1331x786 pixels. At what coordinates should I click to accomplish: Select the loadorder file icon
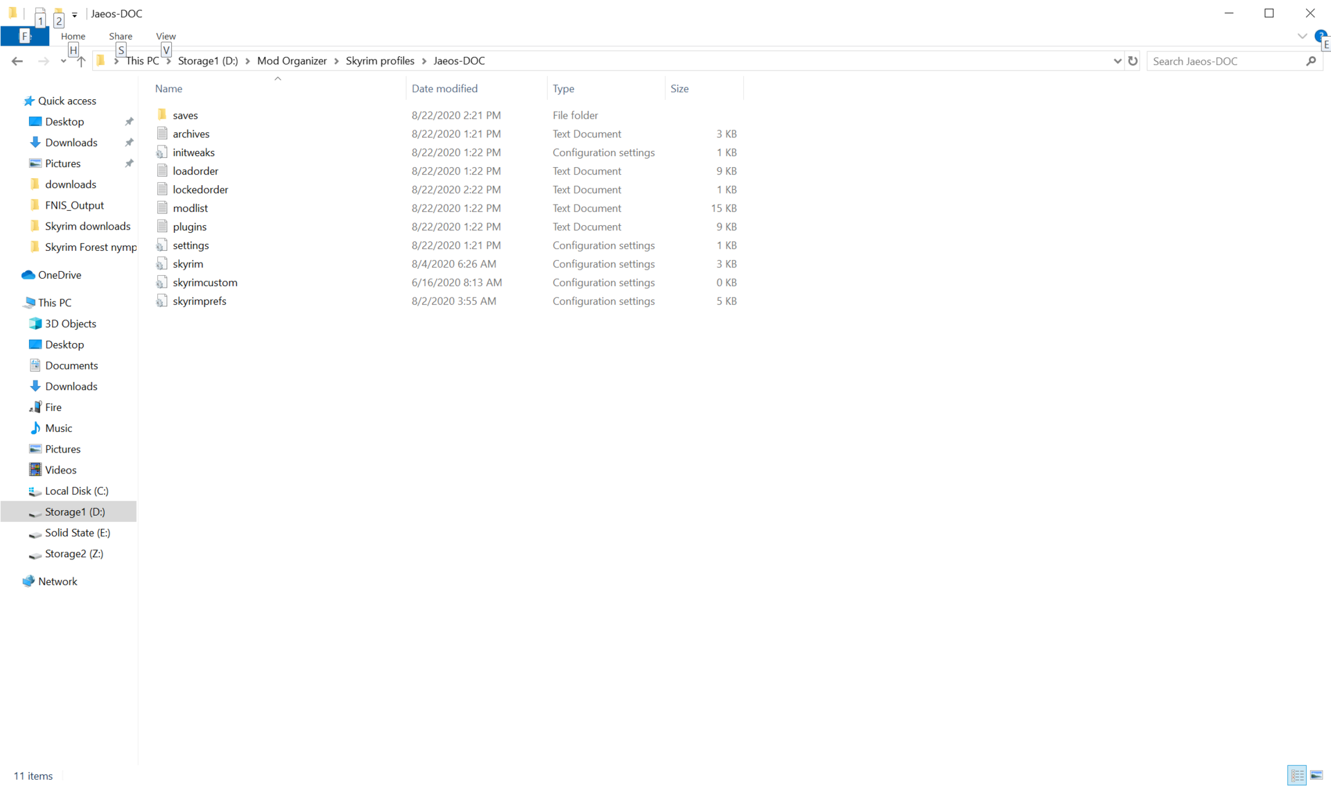click(162, 171)
